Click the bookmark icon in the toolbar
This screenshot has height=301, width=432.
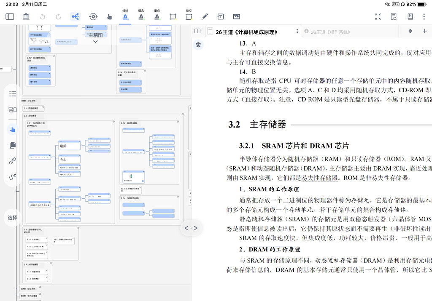(409, 16)
